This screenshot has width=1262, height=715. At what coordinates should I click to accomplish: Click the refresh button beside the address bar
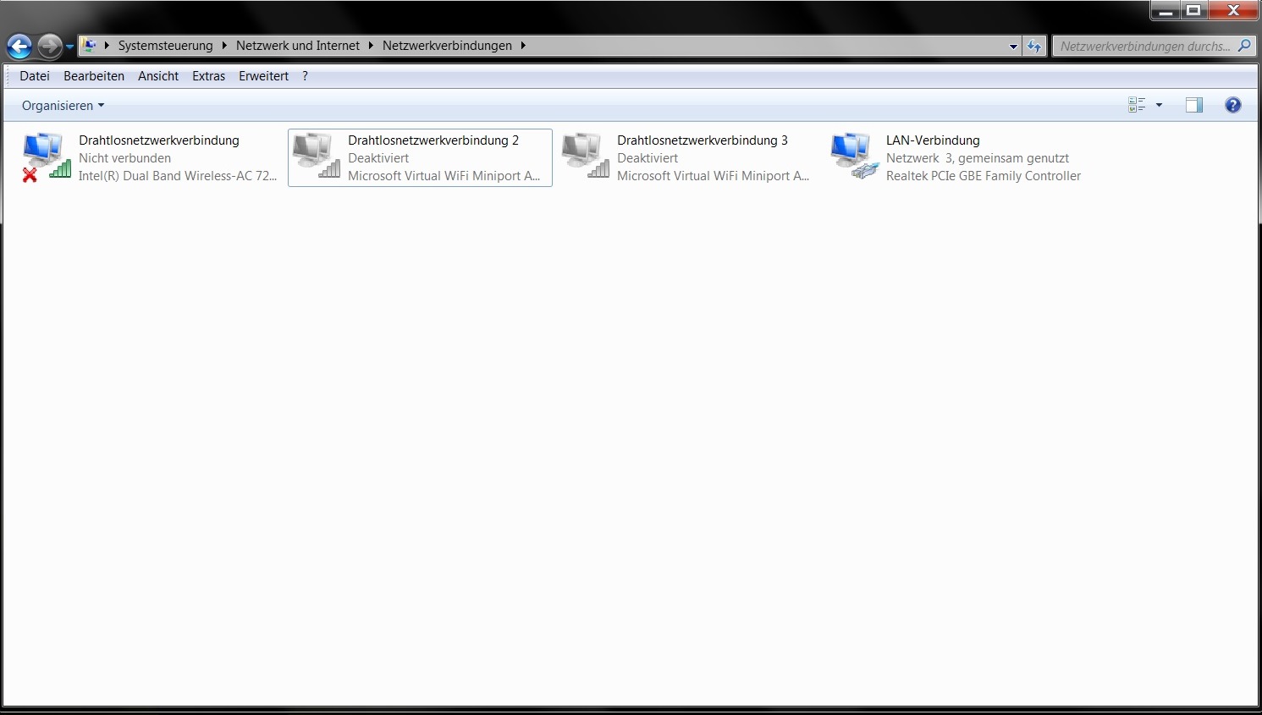(1034, 46)
